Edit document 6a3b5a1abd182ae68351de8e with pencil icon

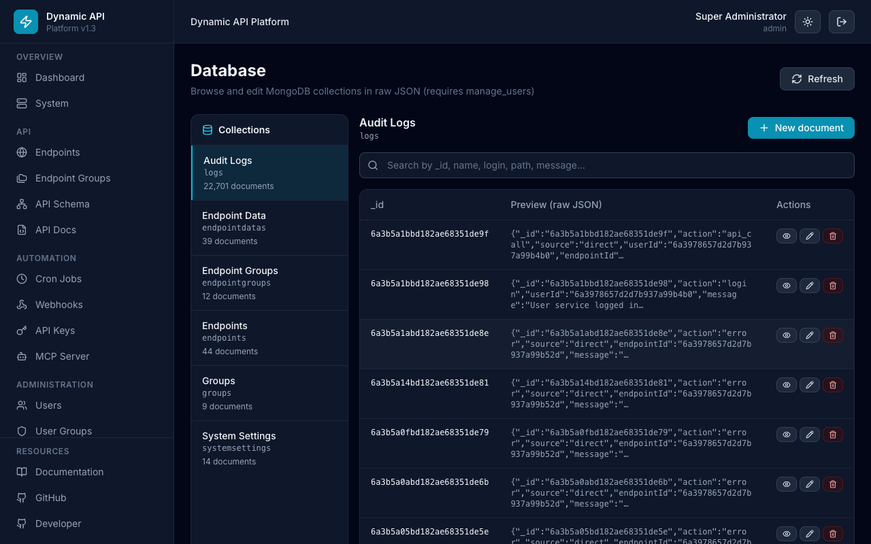point(810,335)
